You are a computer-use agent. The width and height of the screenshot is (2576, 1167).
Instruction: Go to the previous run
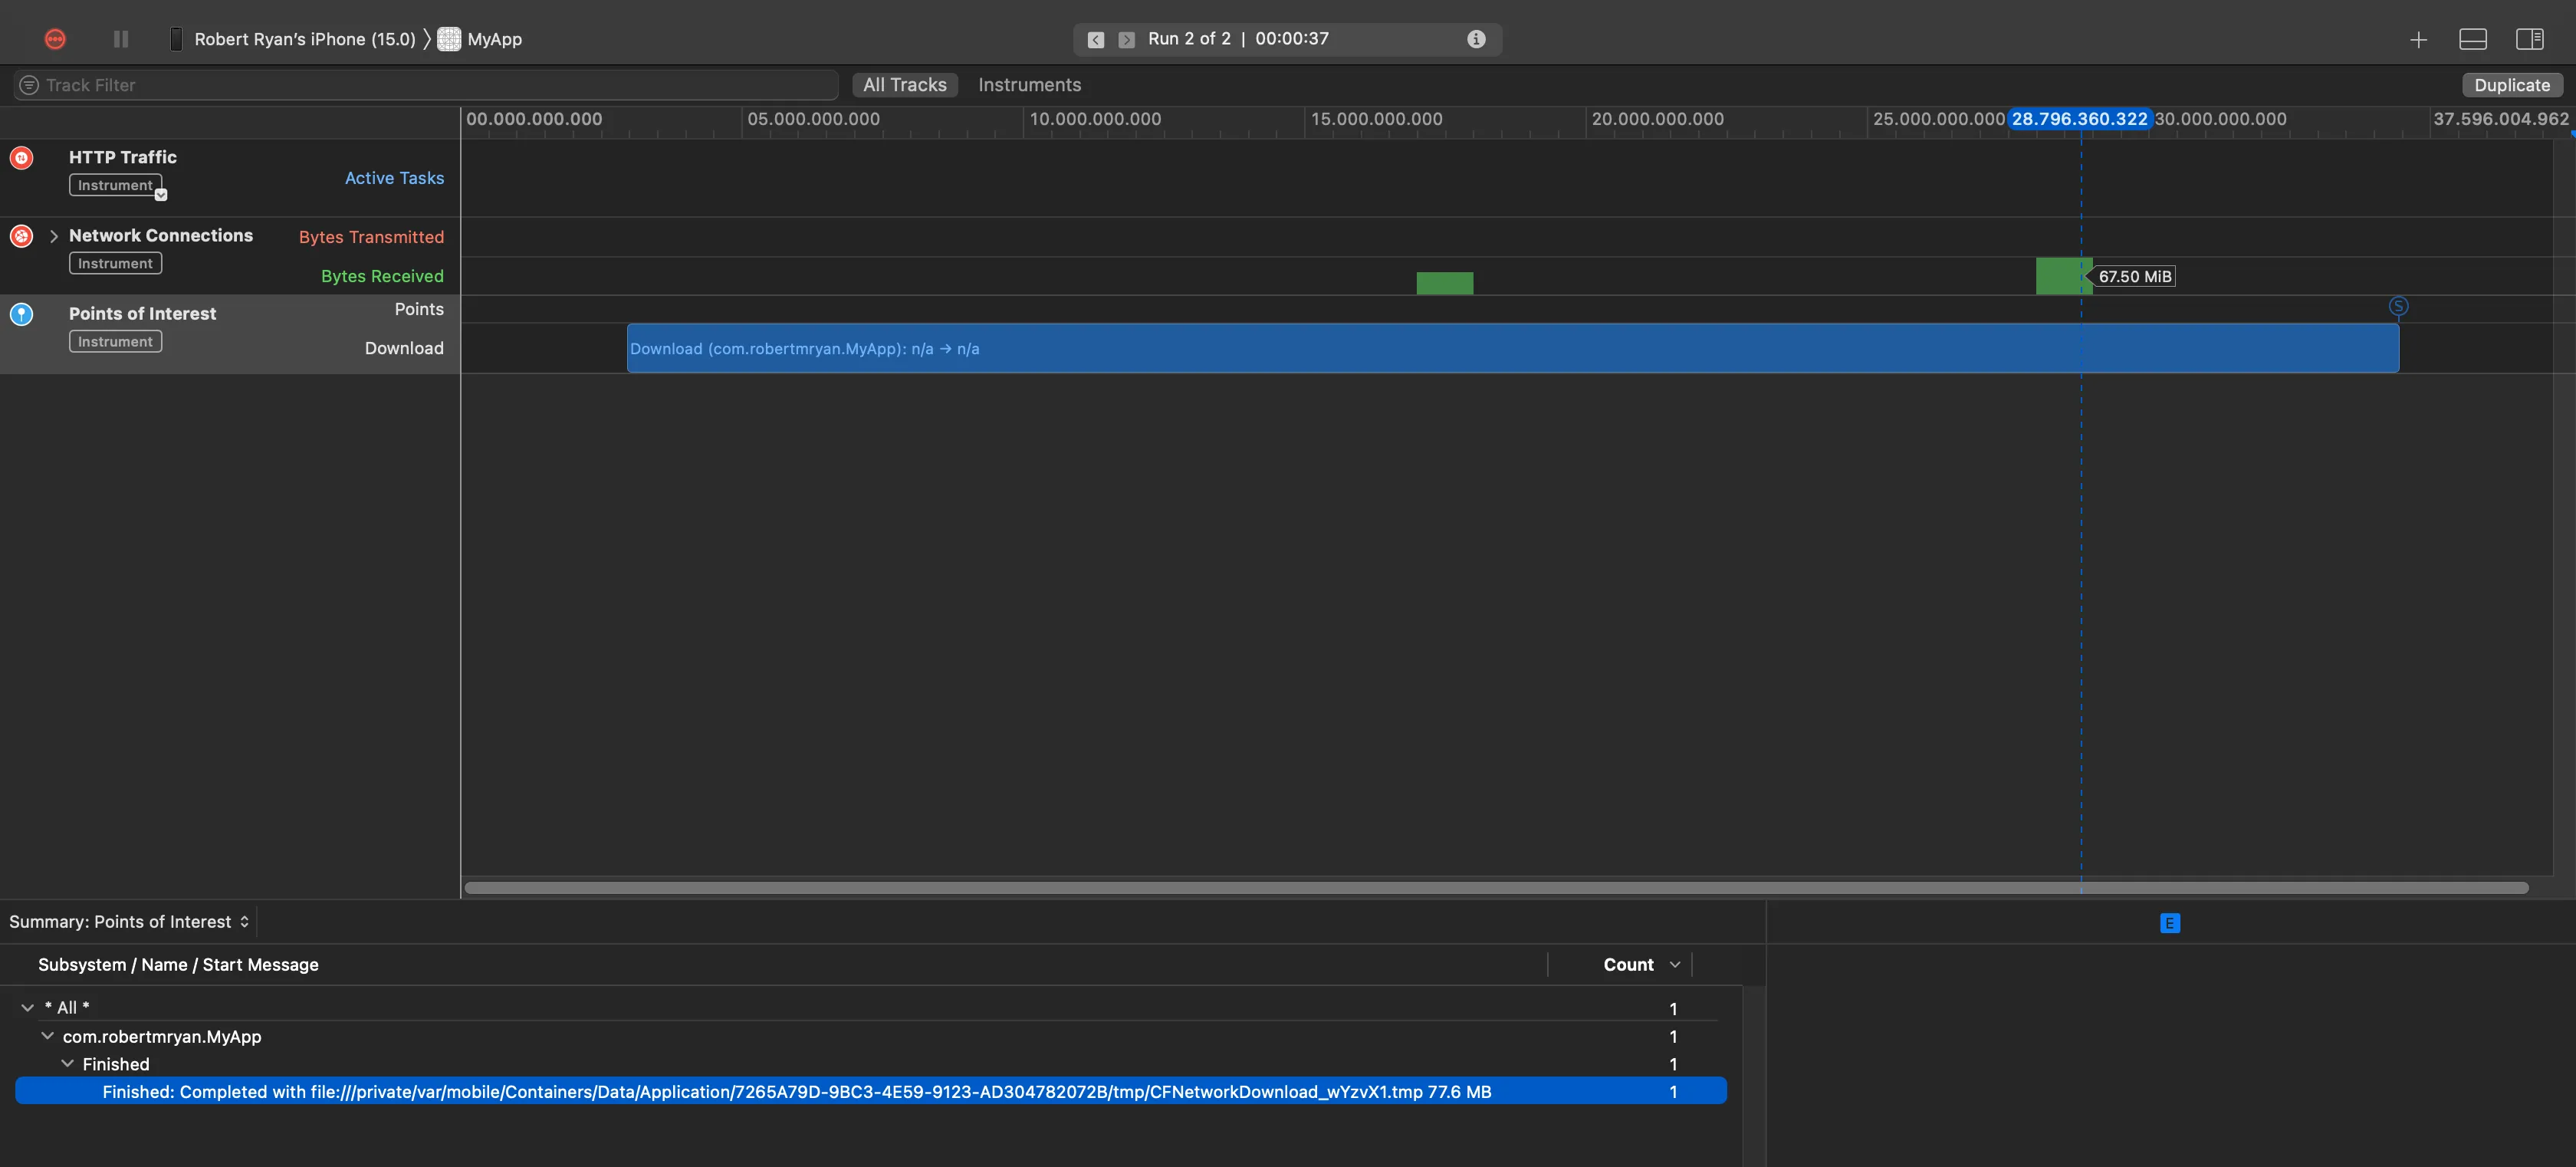[1096, 40]
